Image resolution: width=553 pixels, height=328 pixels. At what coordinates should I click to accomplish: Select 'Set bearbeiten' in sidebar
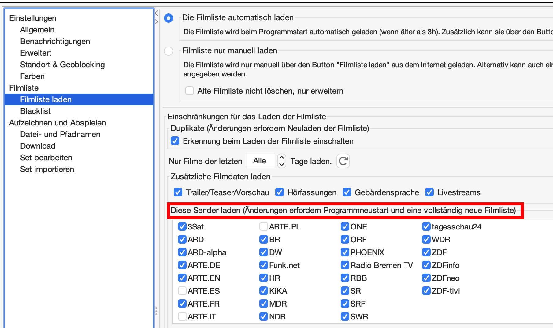pos(46,158)
